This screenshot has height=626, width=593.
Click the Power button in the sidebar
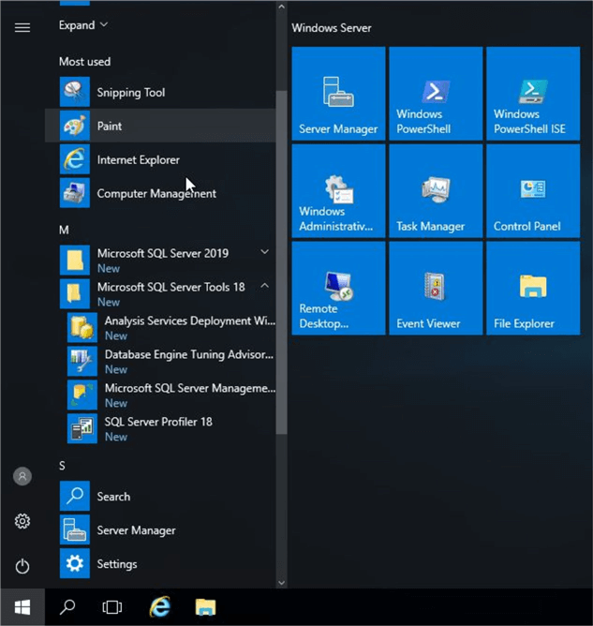pyautogui.click(x=22, y=566)
